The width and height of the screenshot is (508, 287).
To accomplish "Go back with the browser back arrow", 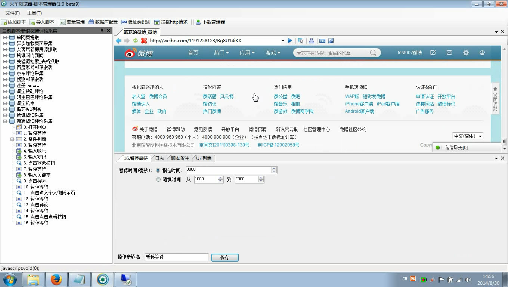I will pos(119,41).
